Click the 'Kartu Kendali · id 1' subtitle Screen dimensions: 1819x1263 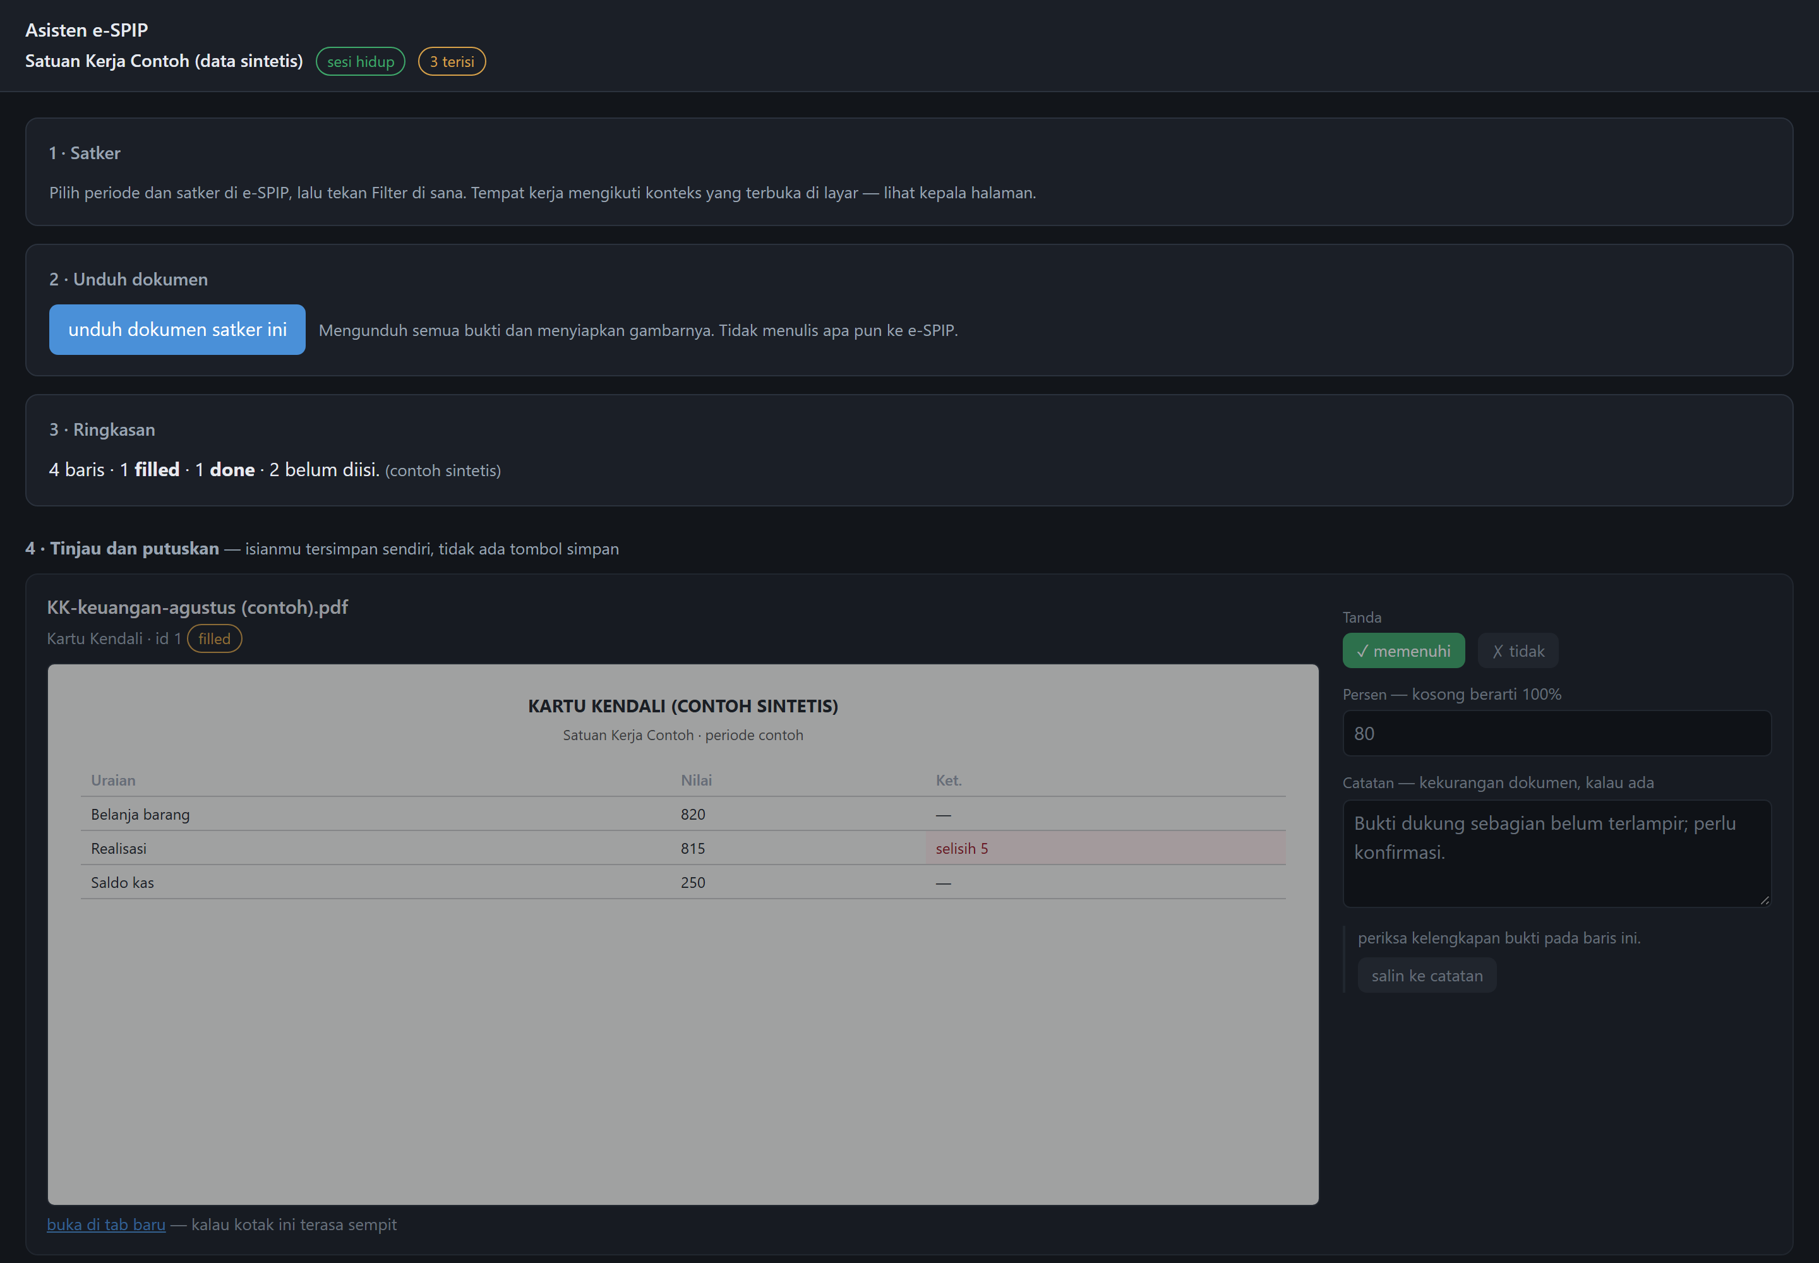click(x=114, y=638)
